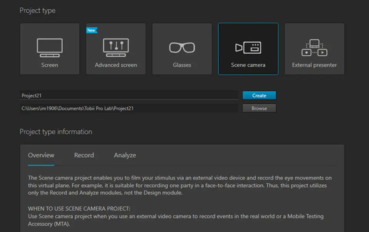The height and width of the screenshot is (232, 369).
Task: Click the Create button
Action: pyautogui.click(x=259, y=95)
